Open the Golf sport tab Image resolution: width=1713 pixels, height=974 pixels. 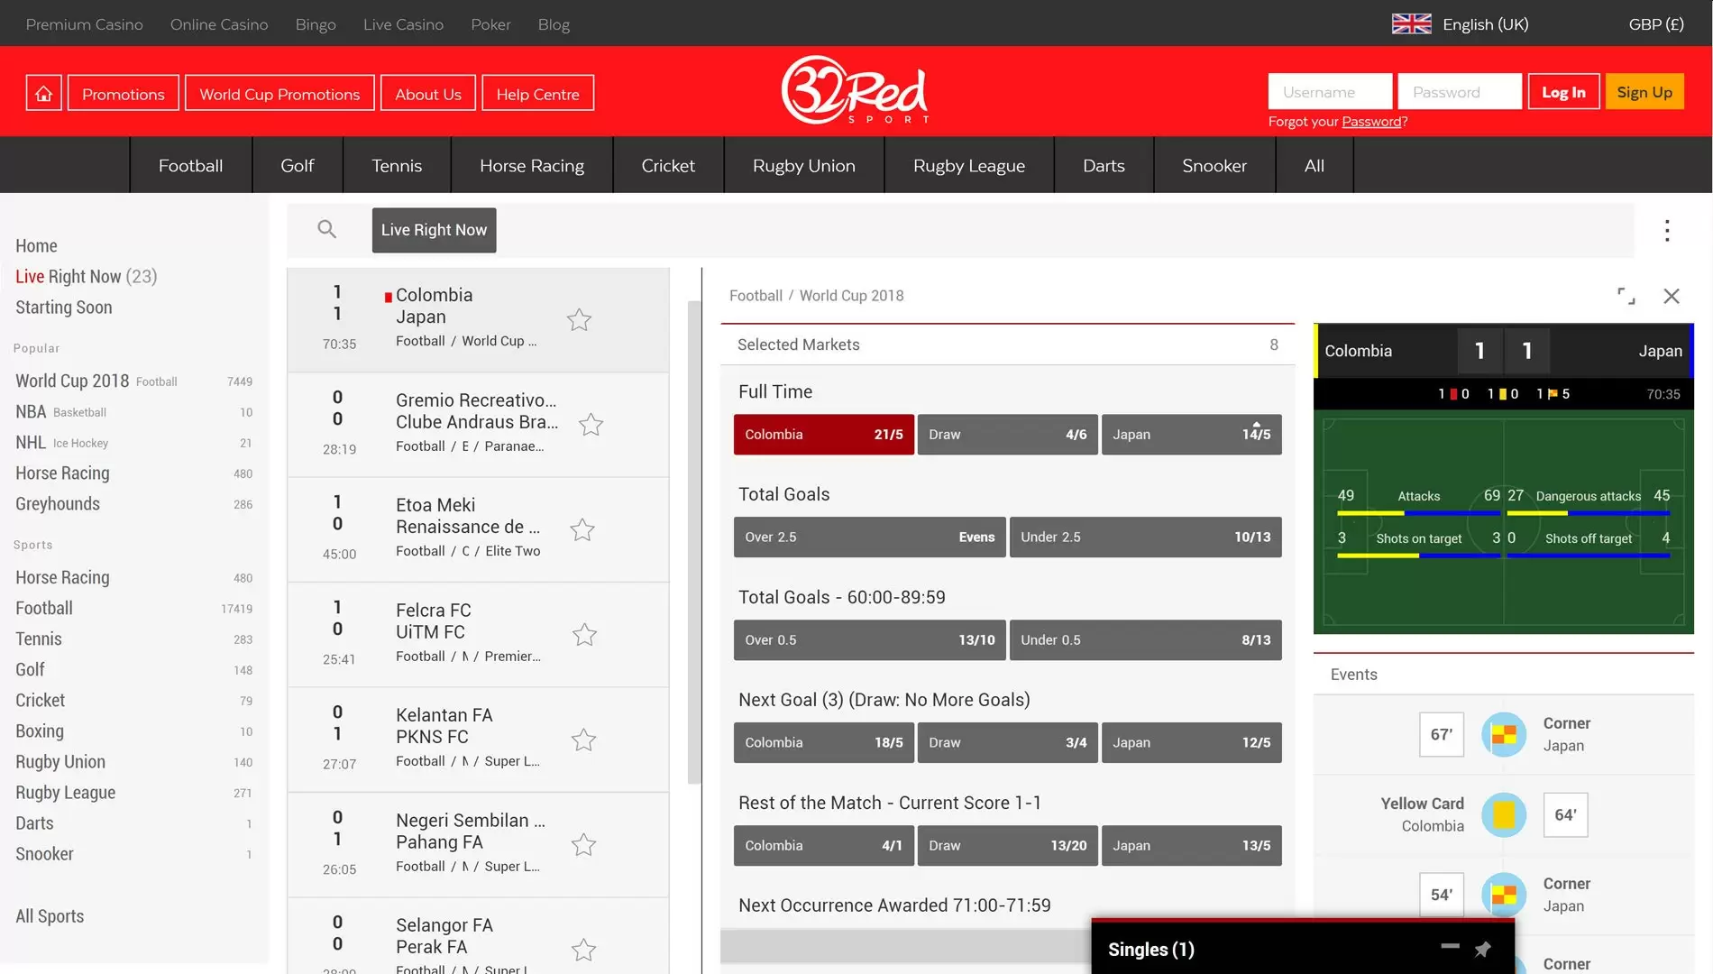[298, 165]
